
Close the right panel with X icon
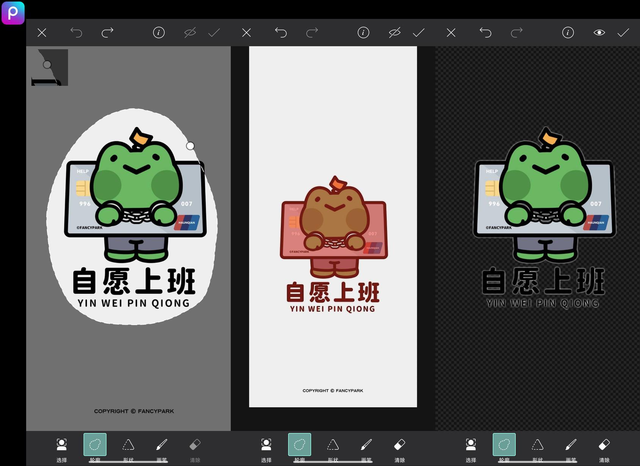click(451, 33)
